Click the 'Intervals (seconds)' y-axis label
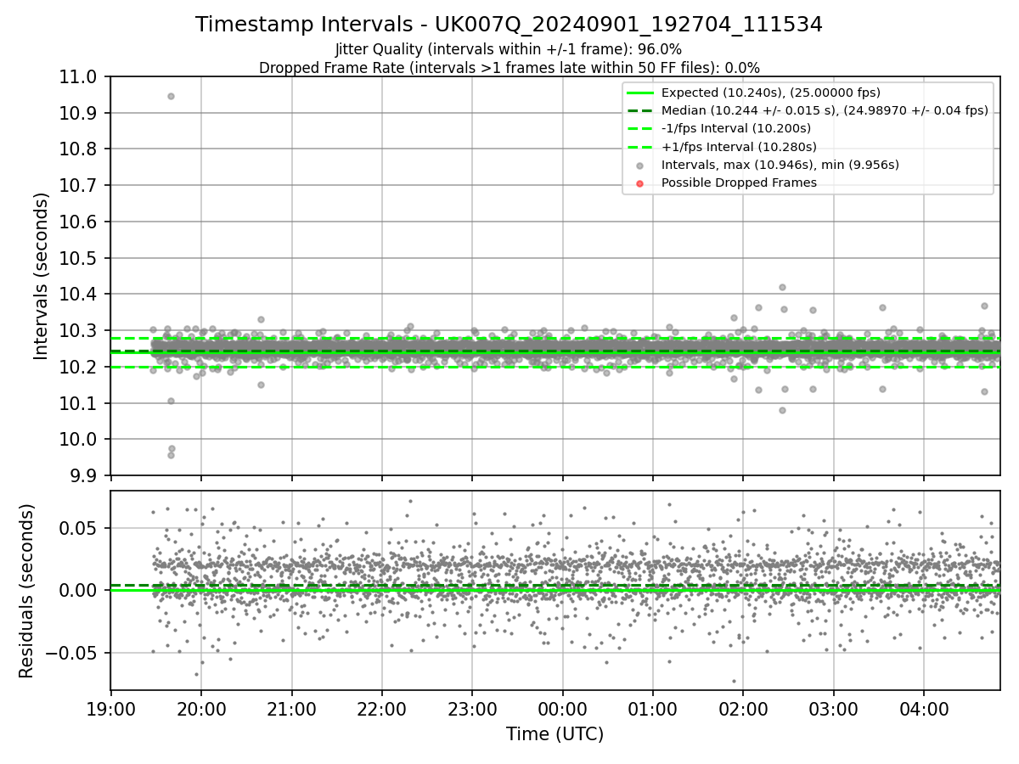This screenshot has height=764, width=1019. pos(42,276)
